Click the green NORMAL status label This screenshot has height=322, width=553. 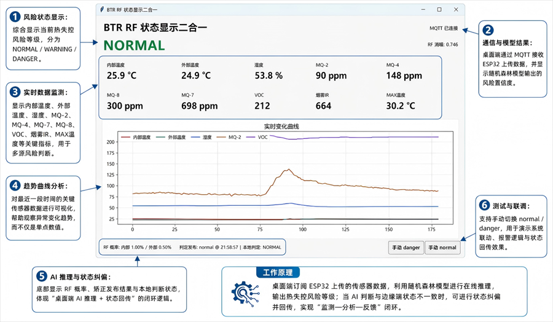(134, 45)
